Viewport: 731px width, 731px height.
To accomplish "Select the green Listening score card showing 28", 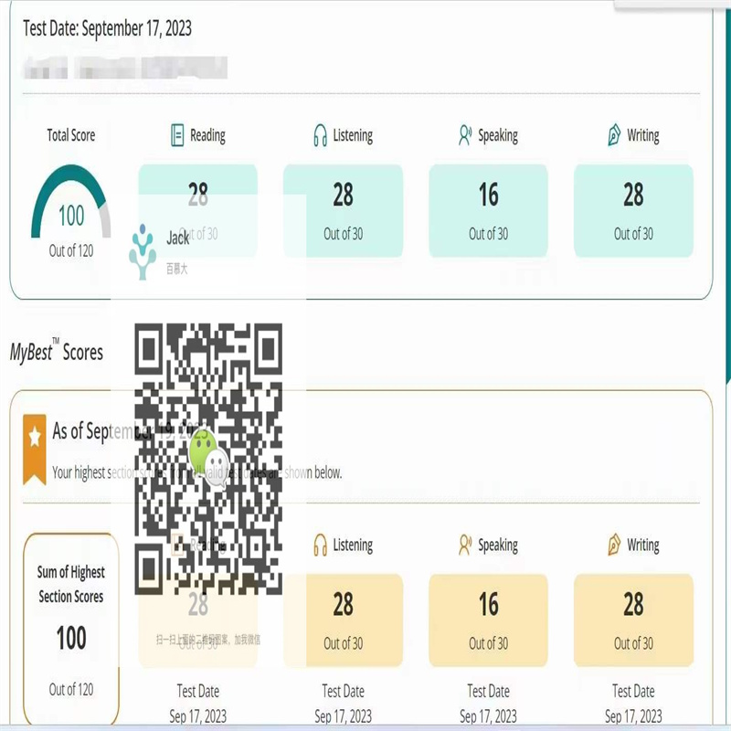I will click(x=343, y=210).
